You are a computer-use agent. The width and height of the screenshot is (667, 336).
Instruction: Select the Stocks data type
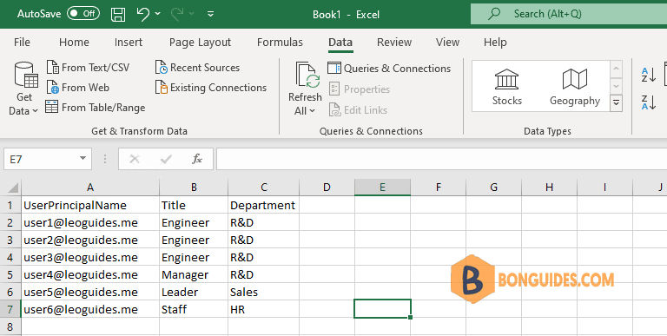point(506,87)
